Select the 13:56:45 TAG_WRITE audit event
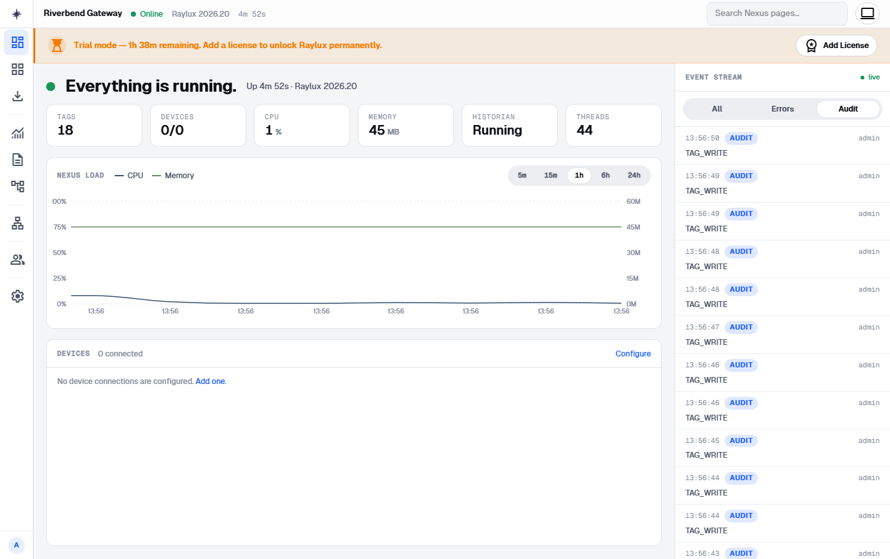 point(782,448)
